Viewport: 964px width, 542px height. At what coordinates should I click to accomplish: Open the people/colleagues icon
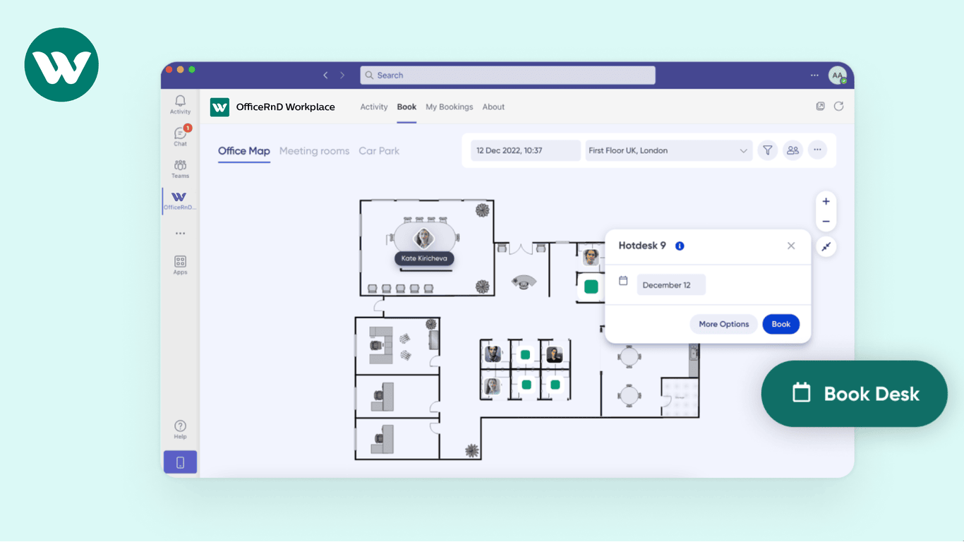pyautogui.click(x=793, y=150)
